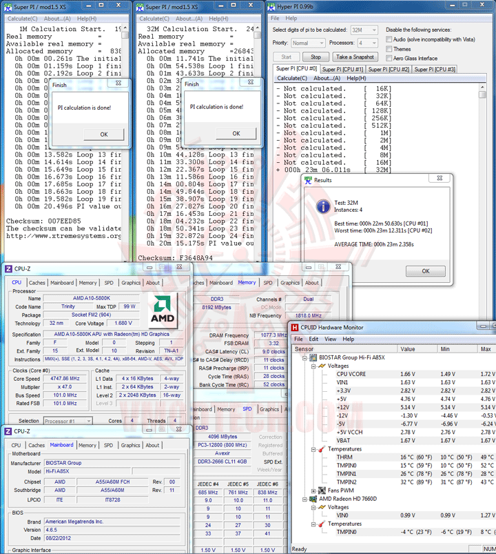Open About menu in Hyper PI inner Super PI
This screenshot has width=496, height=554.
click(x=327, y=79)
